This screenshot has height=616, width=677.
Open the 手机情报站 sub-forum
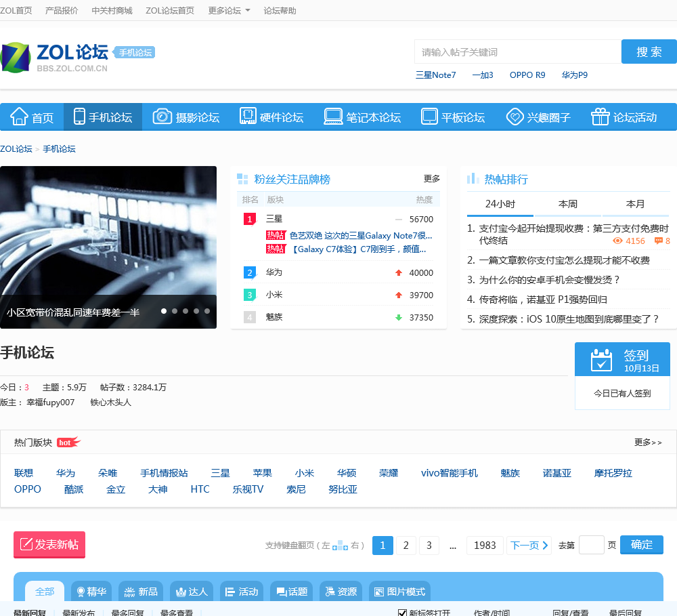click(x=164, y=473)
